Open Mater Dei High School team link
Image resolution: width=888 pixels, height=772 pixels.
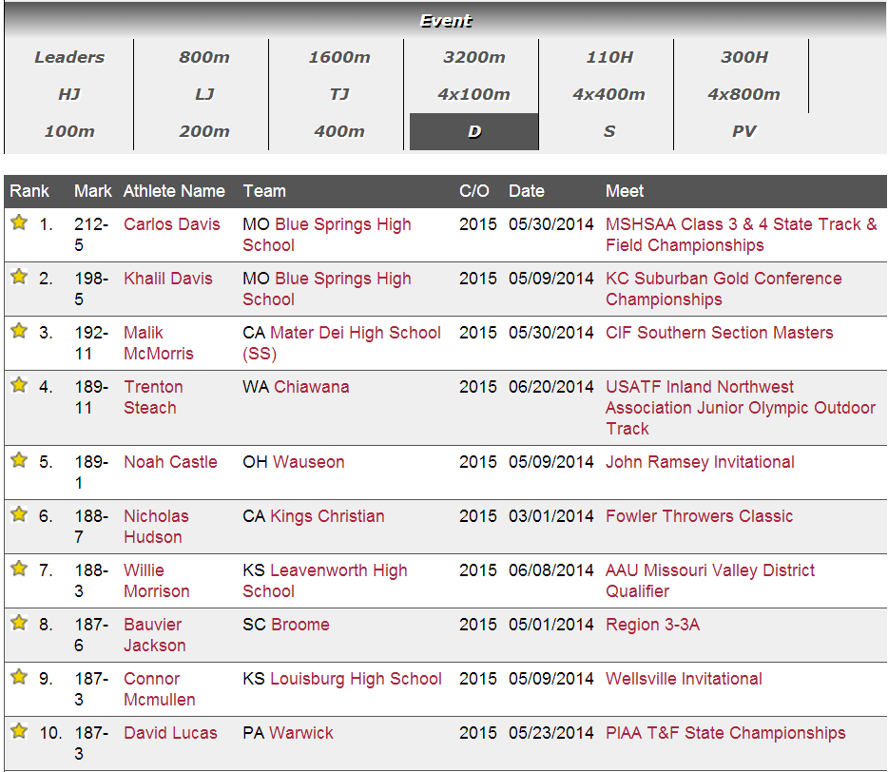tap(356, 333)
